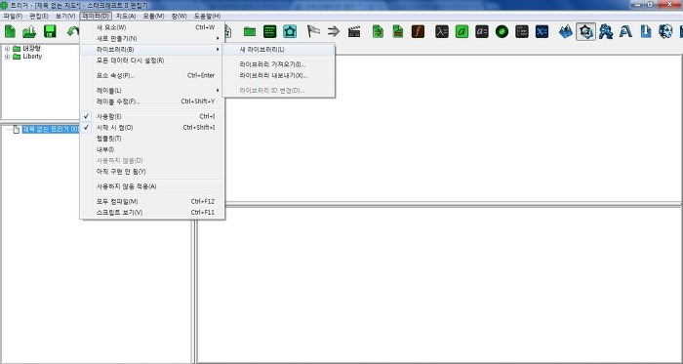Choose 스크립트 보기(V) menu entry
The image size is (683, 364).
(x=152, y=213)
